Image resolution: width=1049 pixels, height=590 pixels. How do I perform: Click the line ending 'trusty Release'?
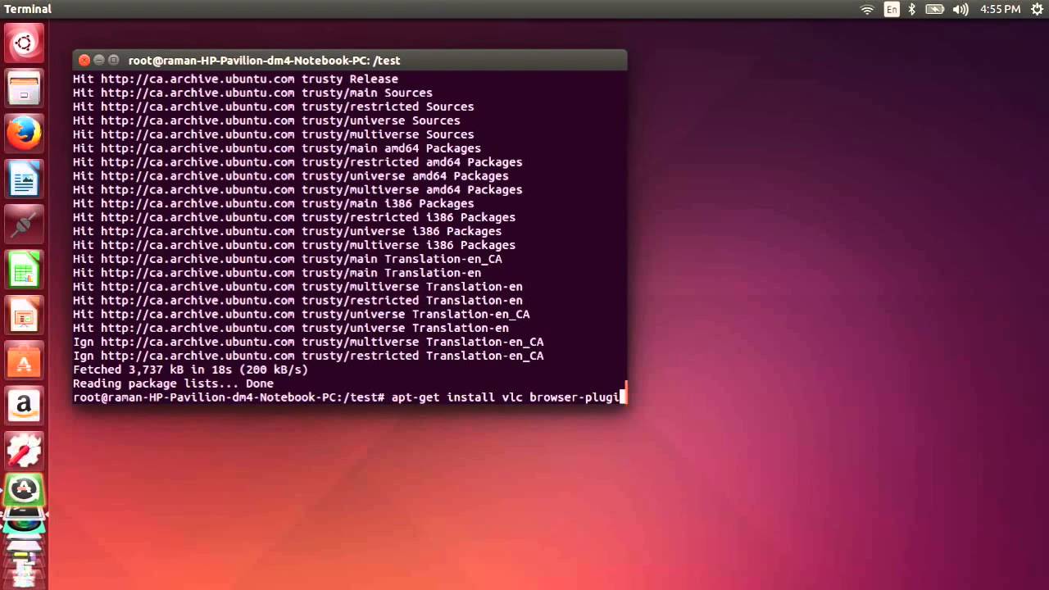(235, 79)
